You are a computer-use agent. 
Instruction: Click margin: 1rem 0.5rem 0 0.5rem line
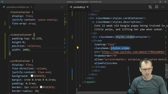pos(34,80)
